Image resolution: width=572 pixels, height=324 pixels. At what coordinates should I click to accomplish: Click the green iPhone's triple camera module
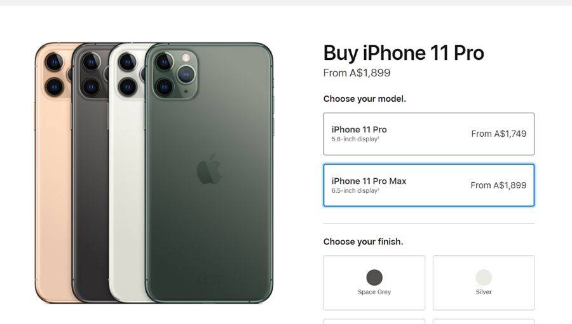175,75
